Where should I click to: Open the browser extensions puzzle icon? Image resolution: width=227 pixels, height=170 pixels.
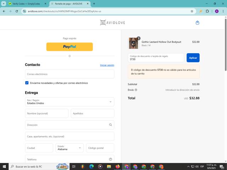tap(207, 11)
